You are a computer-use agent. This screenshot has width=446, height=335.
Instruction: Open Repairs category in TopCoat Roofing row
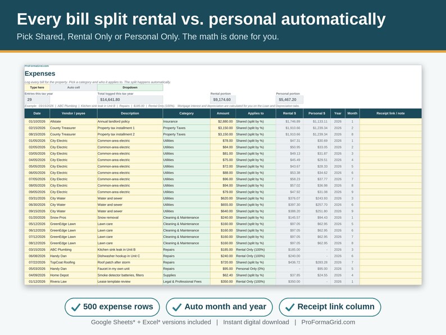click(186, 262)
